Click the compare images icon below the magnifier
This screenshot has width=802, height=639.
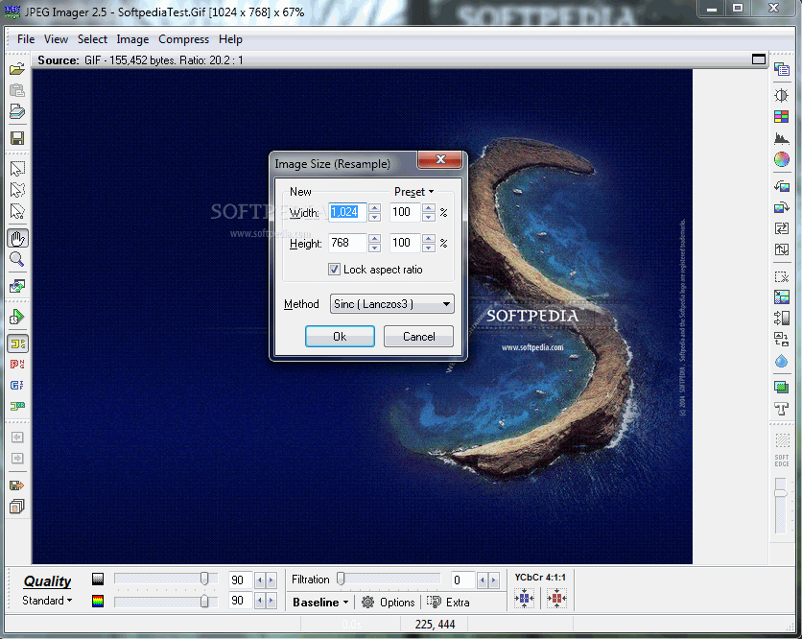click(x=17, y=286)
